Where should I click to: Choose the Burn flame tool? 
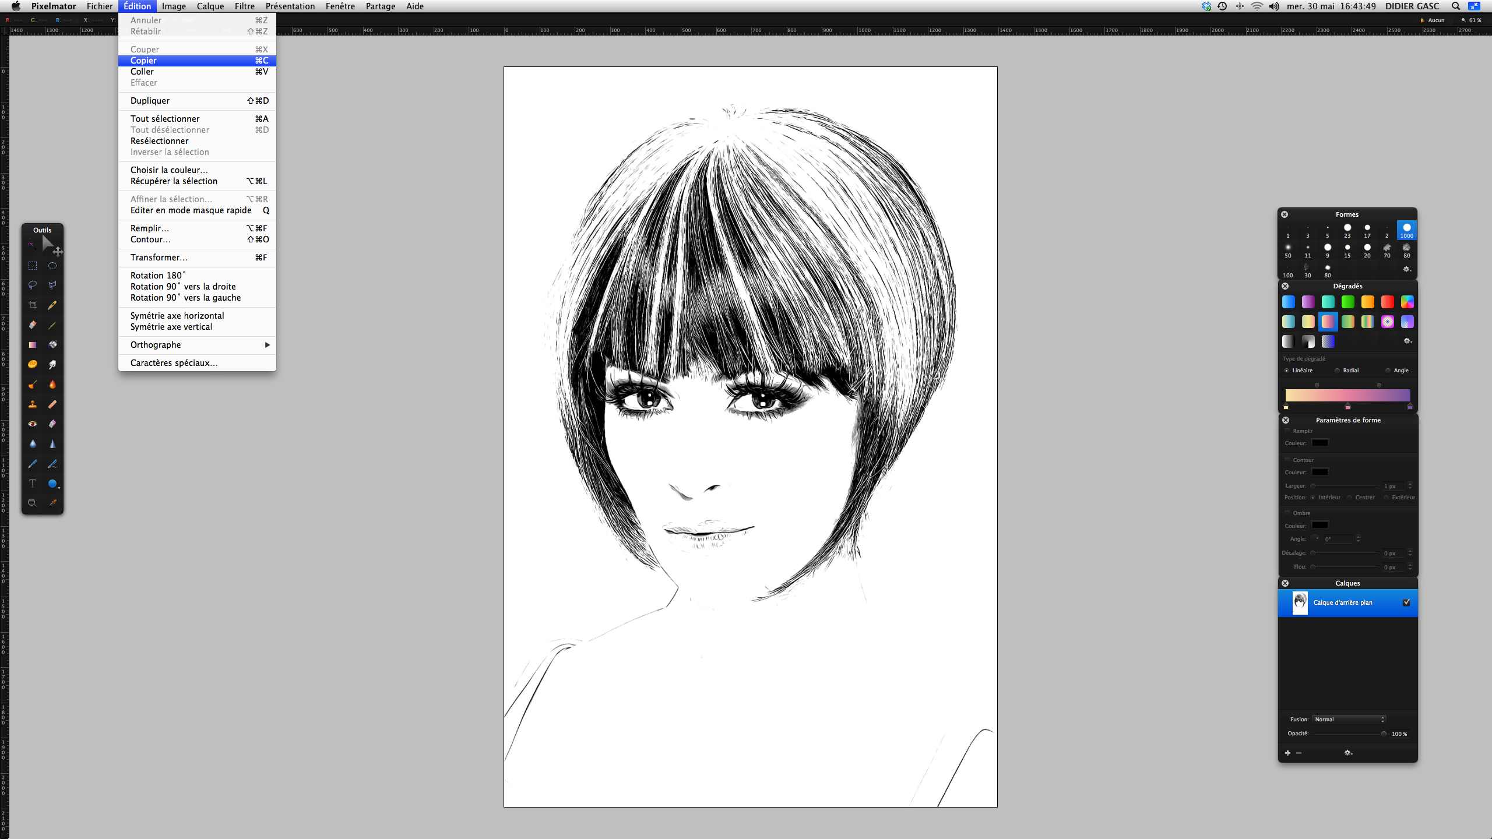[52, 385]
